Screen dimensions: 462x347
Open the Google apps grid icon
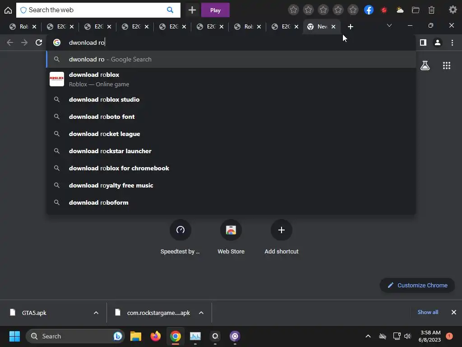tap(446, 66)
